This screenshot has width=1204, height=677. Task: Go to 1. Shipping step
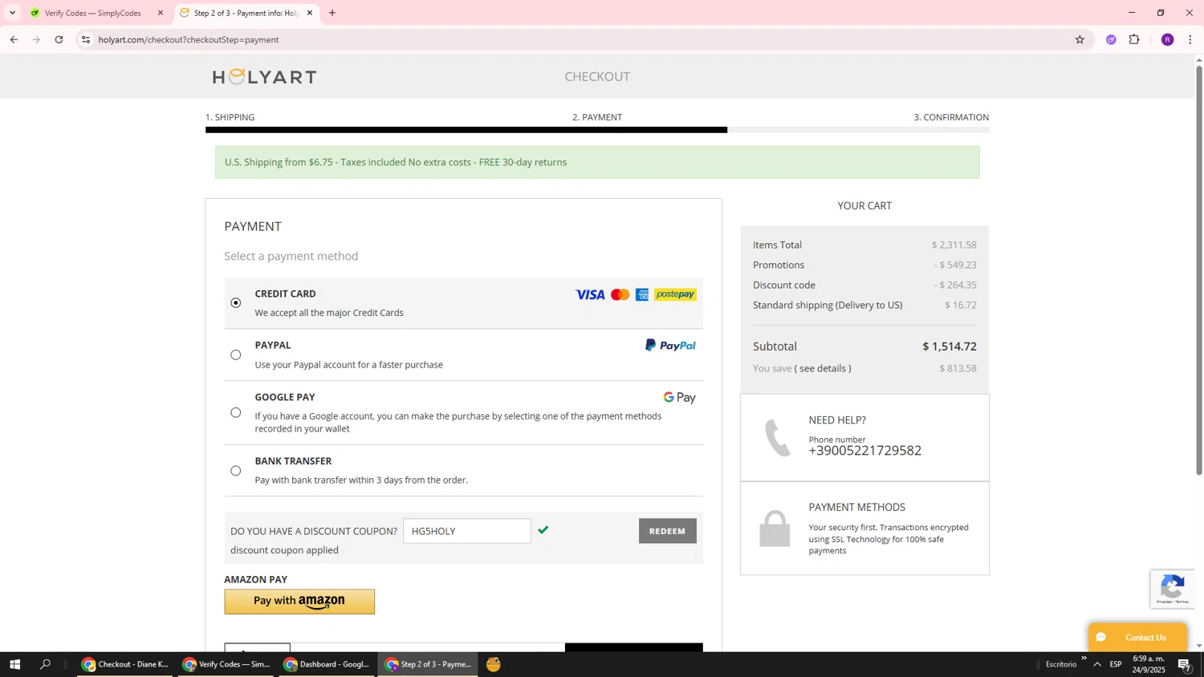click(230, 117)
